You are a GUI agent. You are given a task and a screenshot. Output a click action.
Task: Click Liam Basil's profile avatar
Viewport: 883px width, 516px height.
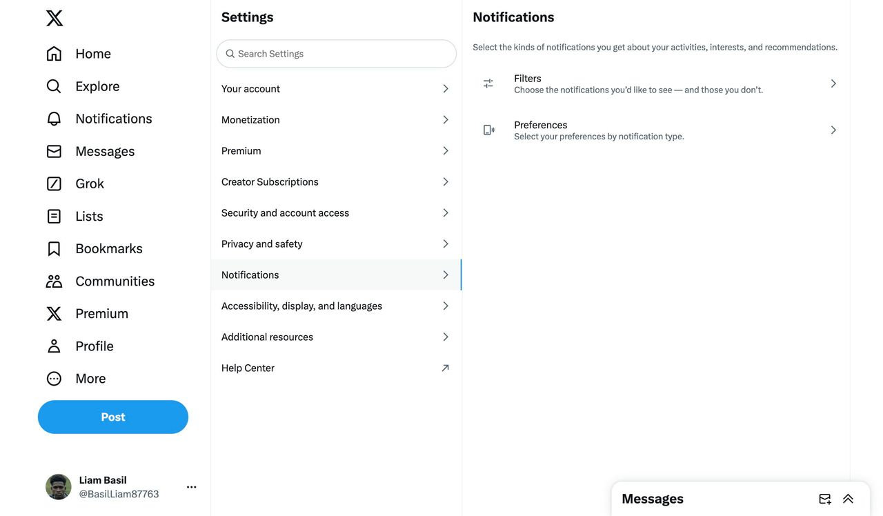pyautogui.click(x=59, y=487)
